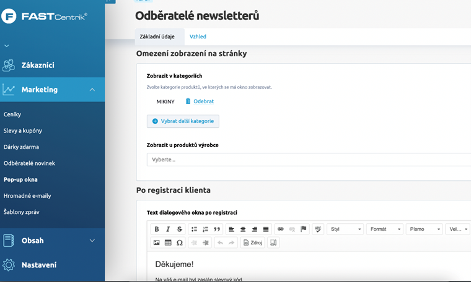Go to Slevy a kupóny
The height and width of the screenshot is (282, 471).
(23, 130)
